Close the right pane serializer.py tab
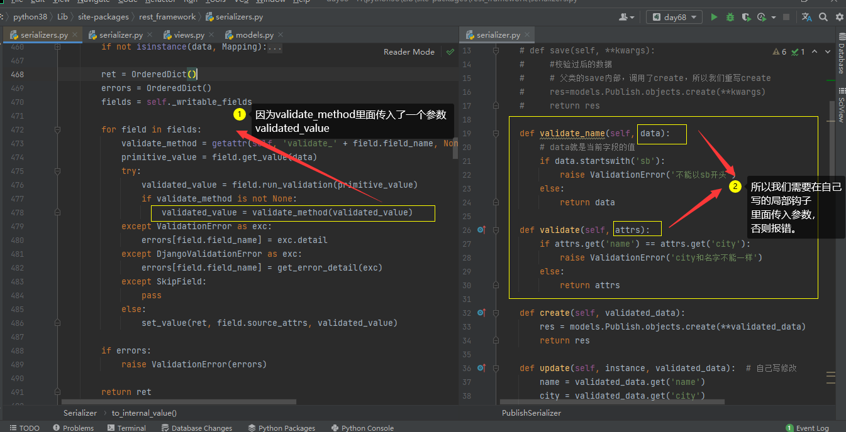The image size is (846, 432). point(526,35)
